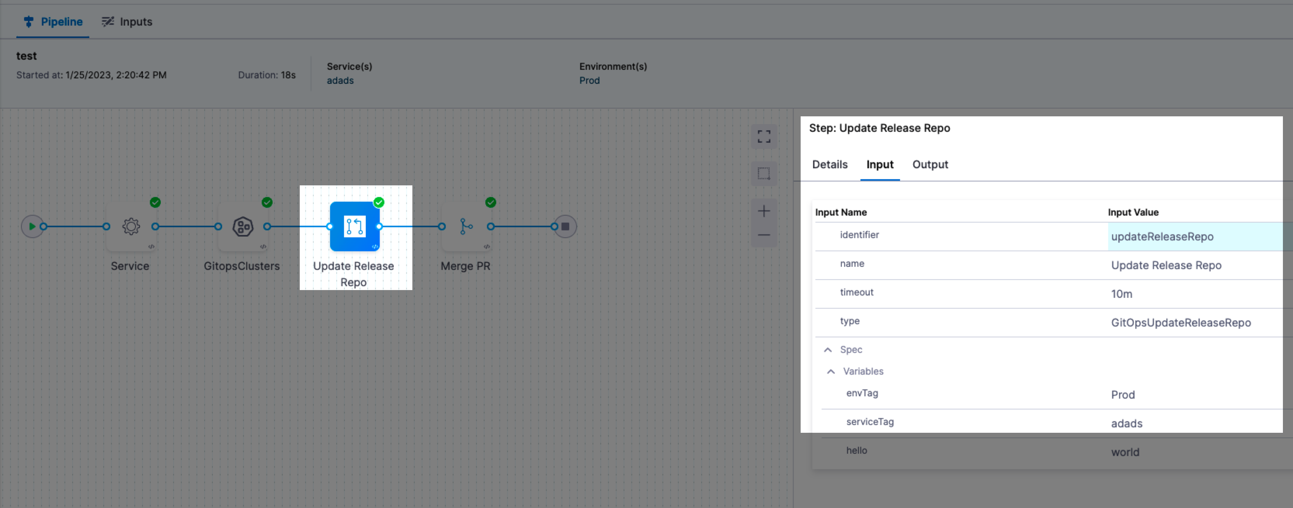This screenshot has height=508, width=1293.
Task: Click the fit-to-screen fullscreen icon
Action: point(763,137)
